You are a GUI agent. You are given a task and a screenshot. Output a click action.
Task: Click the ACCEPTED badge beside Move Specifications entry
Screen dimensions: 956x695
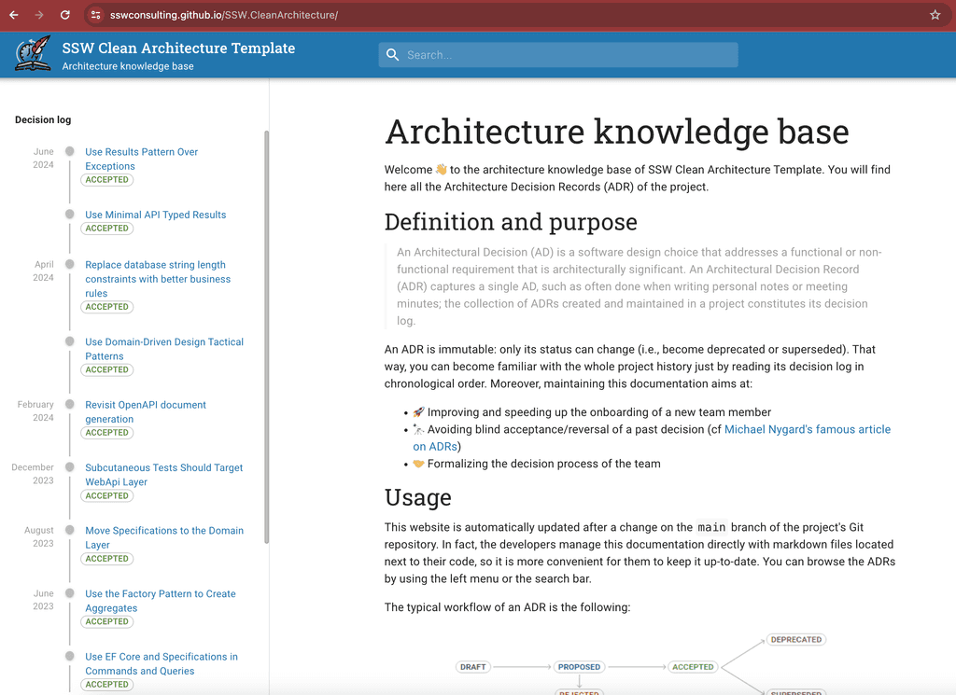[x=106, y=558]
